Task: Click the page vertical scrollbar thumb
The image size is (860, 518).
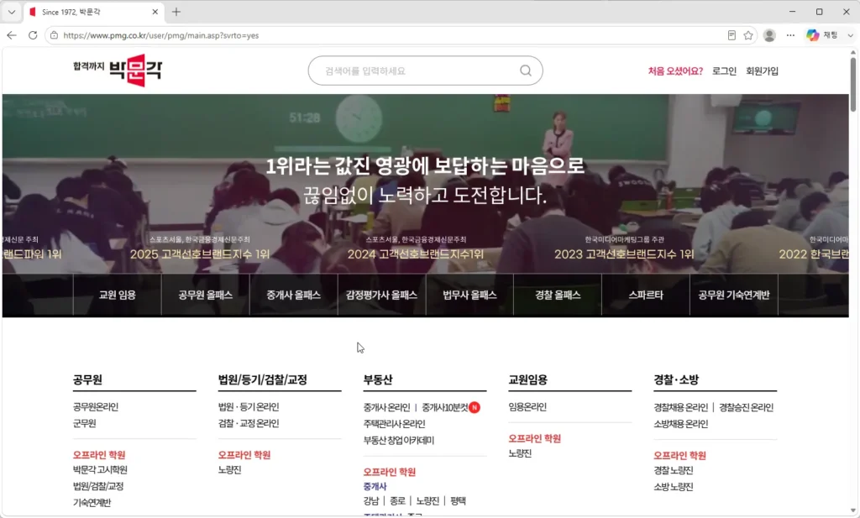Action: tap(853, 84)
